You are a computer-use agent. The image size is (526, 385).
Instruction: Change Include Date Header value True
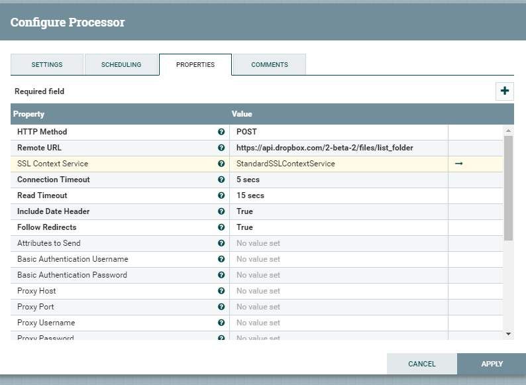click(x=338, y=211)
